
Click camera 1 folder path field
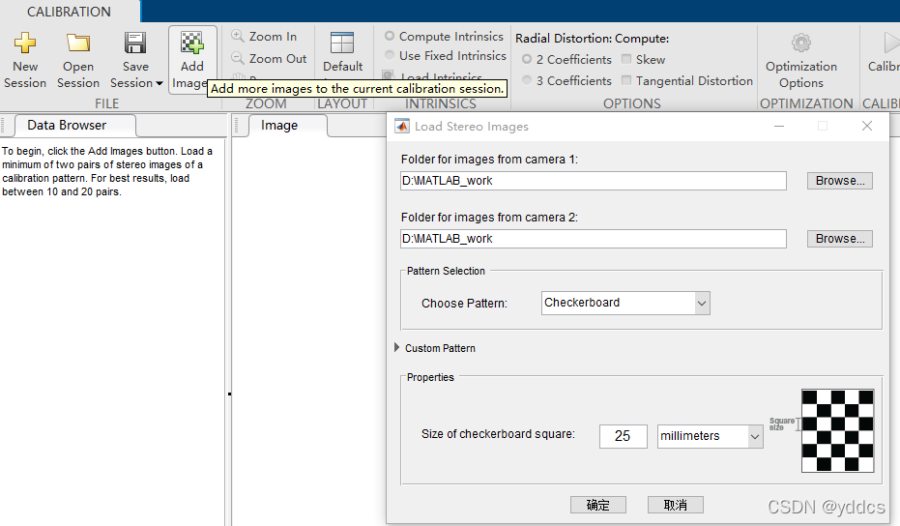[593, 180]
